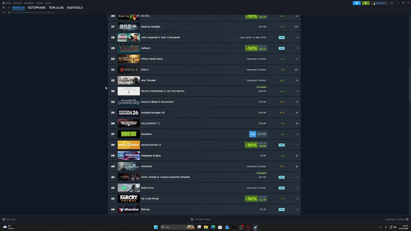Click the Delta Force capsule image
The image size is (411, 231).
[128, 188]
